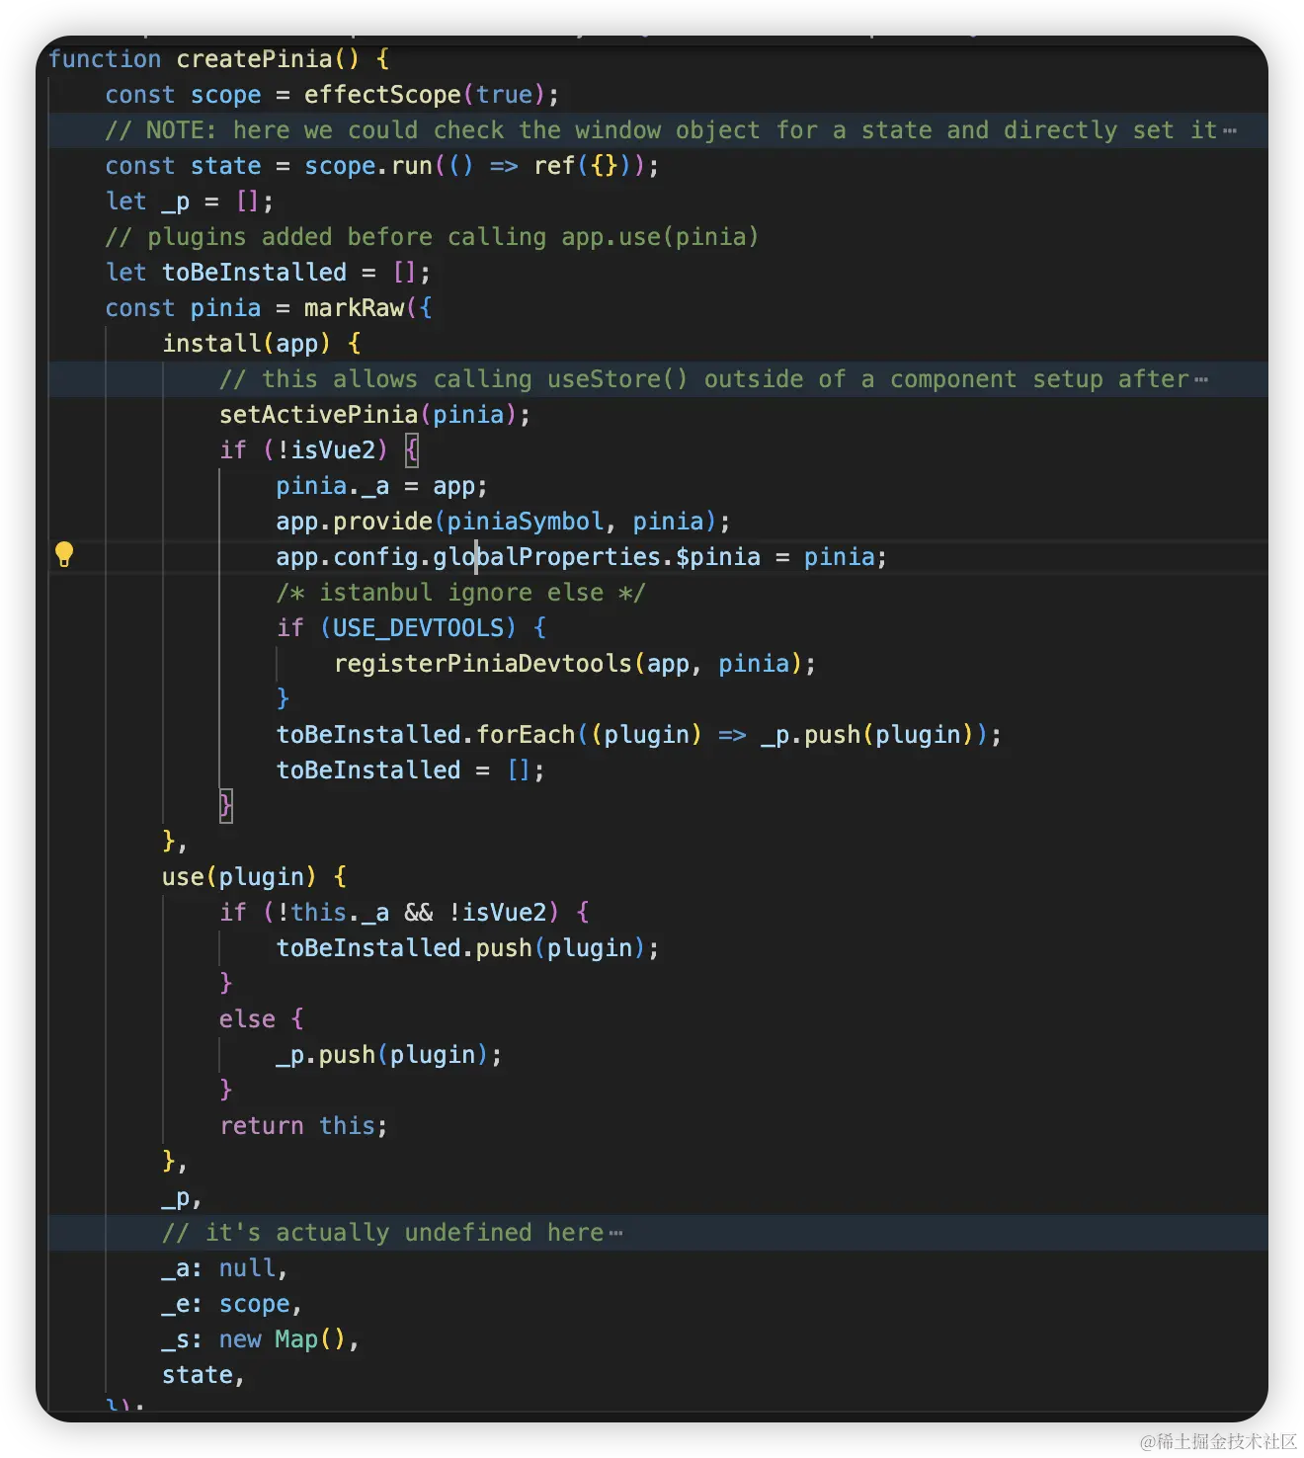This screenshot has height=1458, width=1304.
Task: Click '_e: scope,' property line
Action: point(231,1304)
